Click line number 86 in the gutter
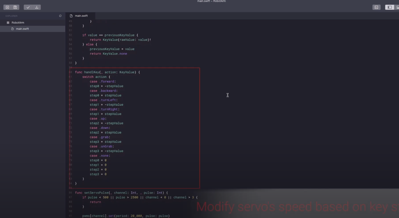 70,193
